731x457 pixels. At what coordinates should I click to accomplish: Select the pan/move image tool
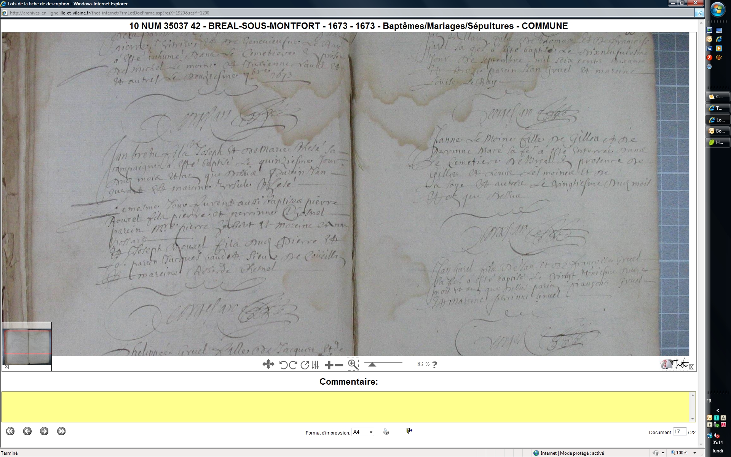coord(268,364)
